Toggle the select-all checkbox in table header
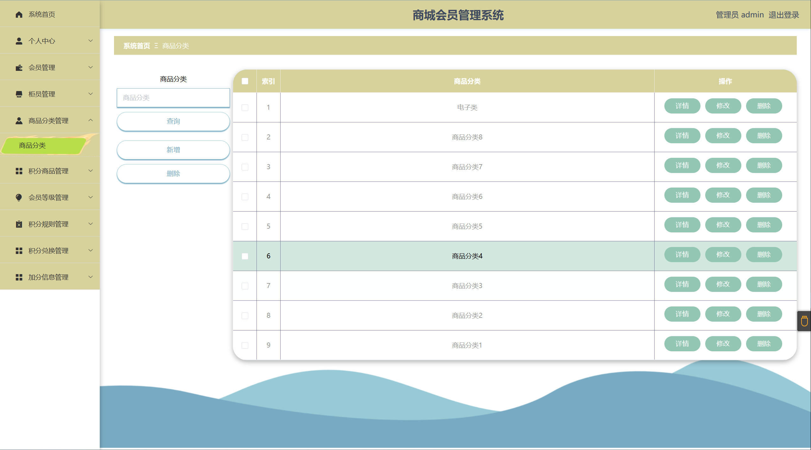811x450 pixels. coord(245,81)
